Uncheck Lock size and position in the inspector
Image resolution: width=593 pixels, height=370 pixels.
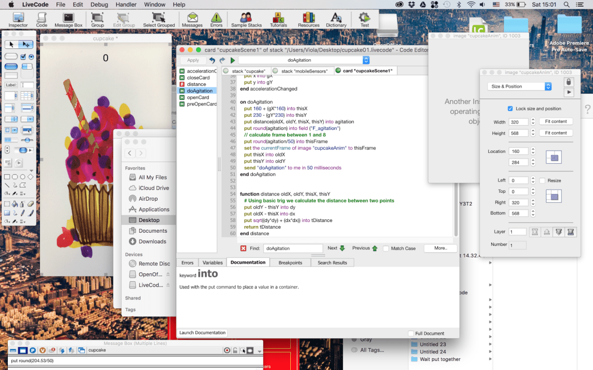[x=511, y=108]
